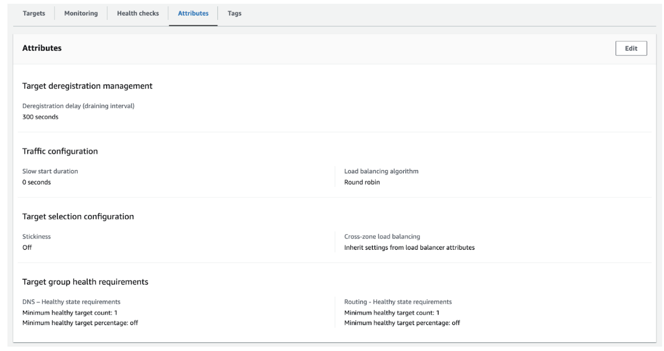Click the Target deregistration management heading

click(87, 86)
